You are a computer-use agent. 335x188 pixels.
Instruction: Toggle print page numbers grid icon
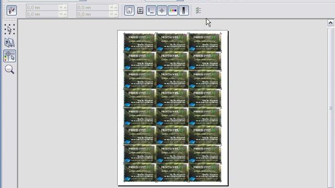tap(140, 10)
